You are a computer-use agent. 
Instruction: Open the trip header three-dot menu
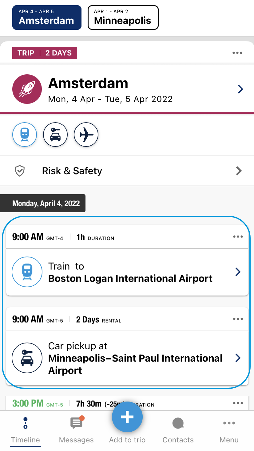(x=237, y=53)
